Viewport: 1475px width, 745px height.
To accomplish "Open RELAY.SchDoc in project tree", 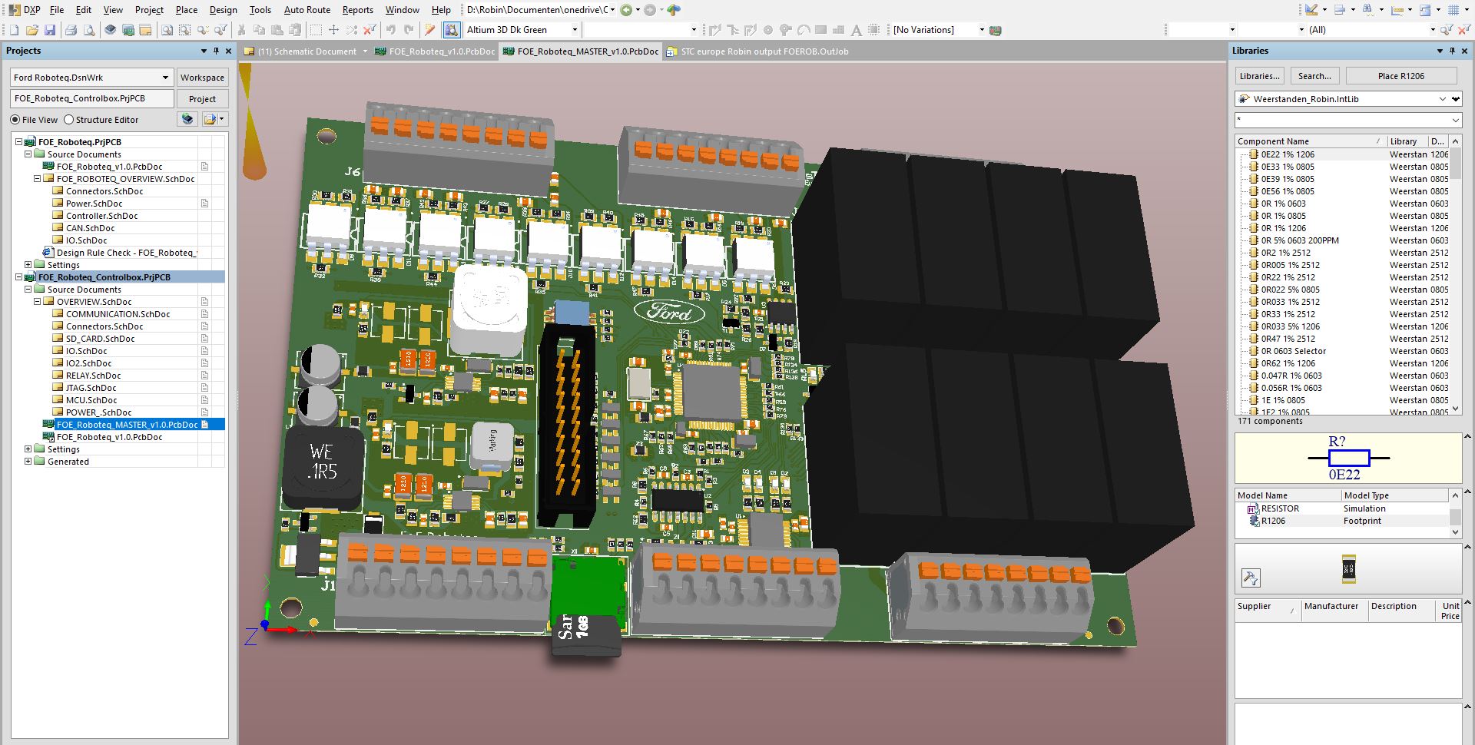I will [93, 376].
